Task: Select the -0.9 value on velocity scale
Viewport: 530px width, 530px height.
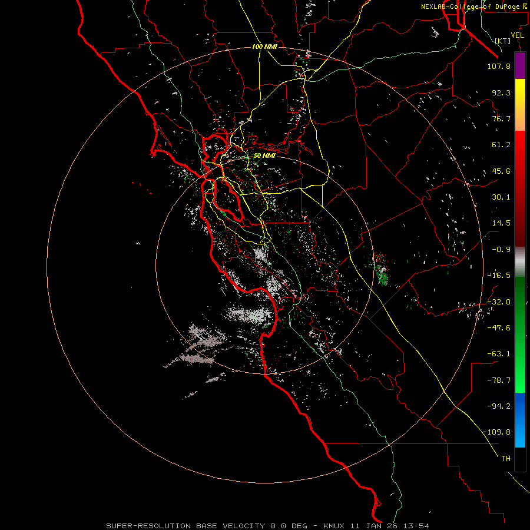Action: [501, 250]
